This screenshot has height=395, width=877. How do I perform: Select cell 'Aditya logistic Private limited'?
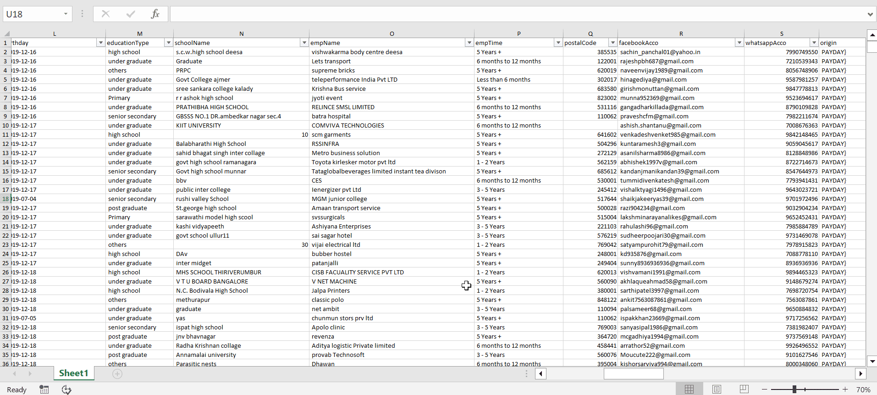[x=392, y=345]
